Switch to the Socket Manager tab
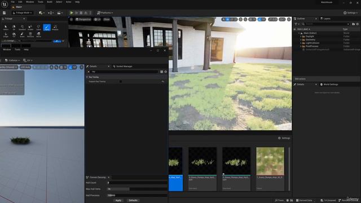This screenshot has width=361, height=203. click(x=122, y=67)
